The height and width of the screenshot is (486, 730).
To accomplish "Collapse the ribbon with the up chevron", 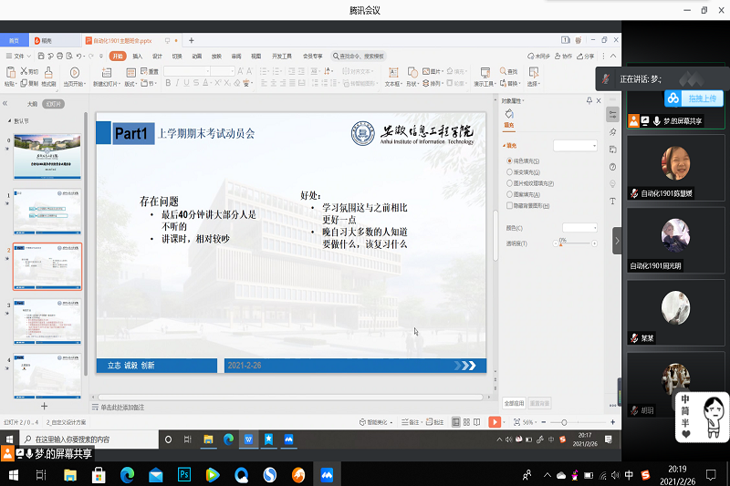I will [613, 56].
